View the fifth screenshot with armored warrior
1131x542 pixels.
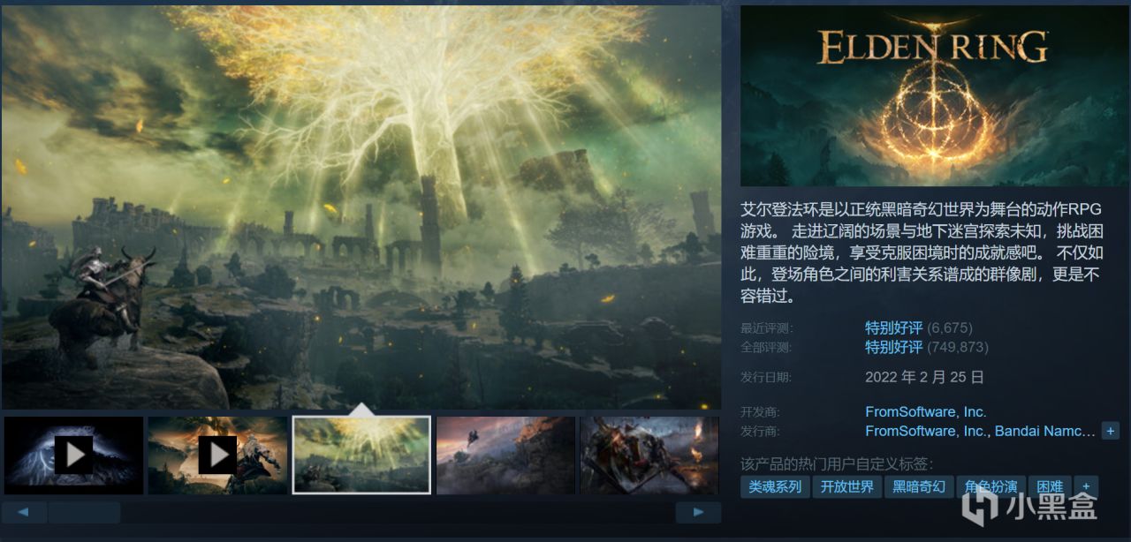[649, 455]
